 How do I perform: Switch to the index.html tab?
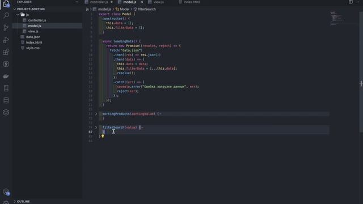click(x=192, y=2)
